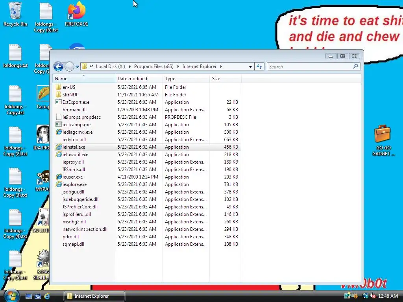The image size is (403, 302).
Task: Select Local Disk (X:) breadcrumb
Action: [x=111, y=66]
